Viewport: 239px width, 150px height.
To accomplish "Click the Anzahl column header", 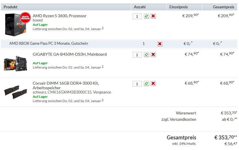I will point(140,7).
